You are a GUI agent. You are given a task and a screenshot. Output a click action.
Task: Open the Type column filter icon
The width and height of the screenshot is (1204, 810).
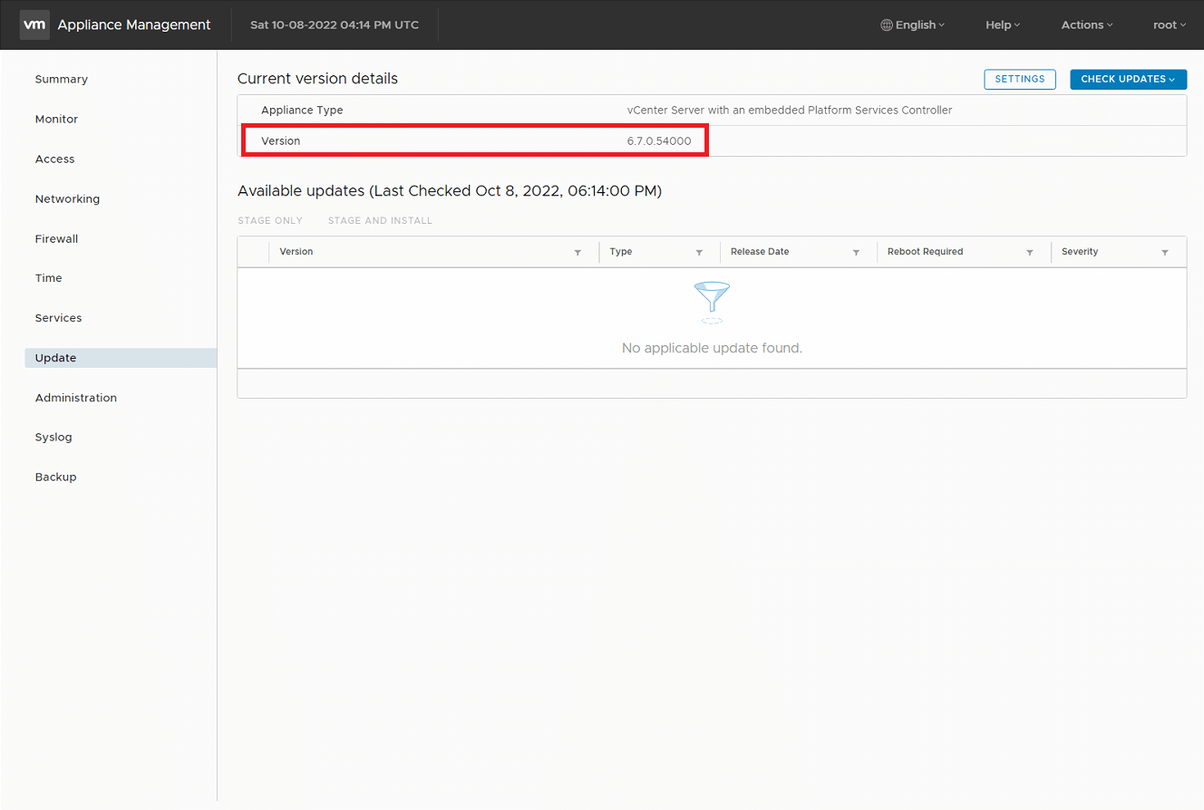[x=699, y=253]
